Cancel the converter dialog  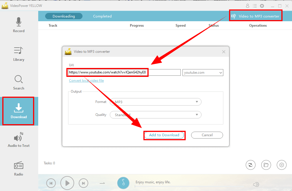(x=207, y=135)
